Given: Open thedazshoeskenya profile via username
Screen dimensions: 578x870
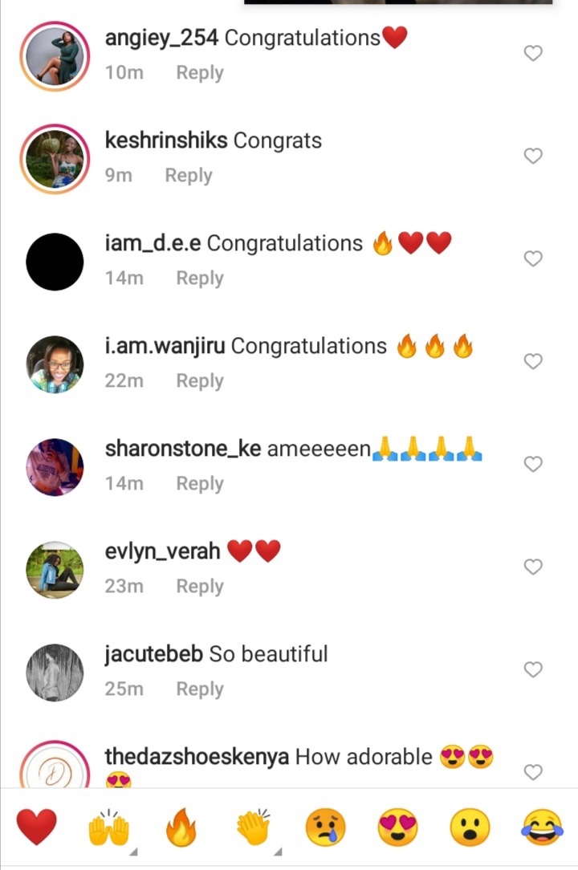Looking at the screenshot, I should [x=197, y=757].
